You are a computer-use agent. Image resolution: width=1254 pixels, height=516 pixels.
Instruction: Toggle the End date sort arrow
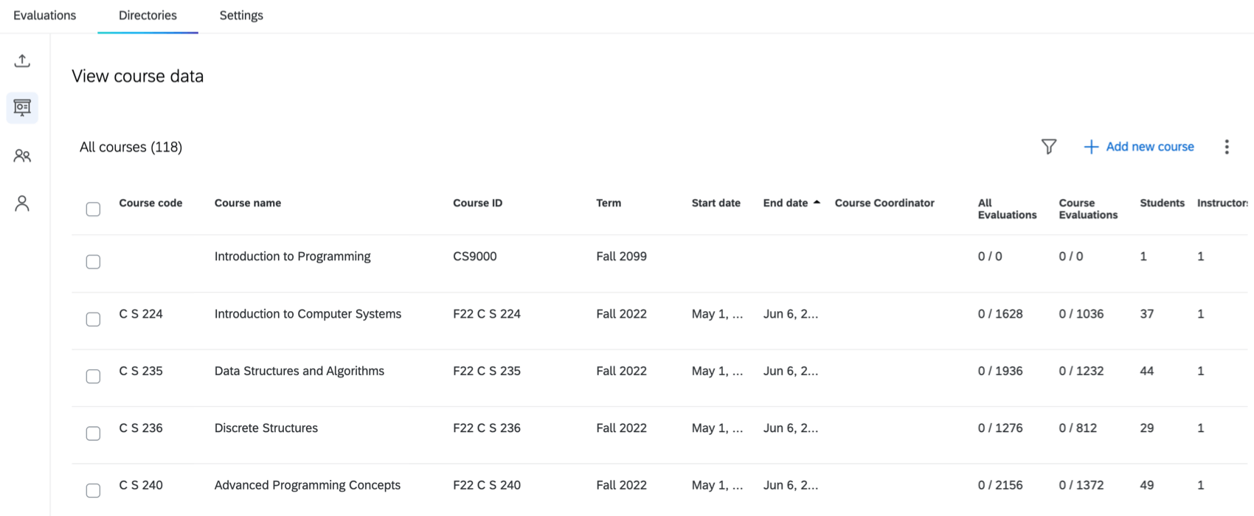(817, 203)
